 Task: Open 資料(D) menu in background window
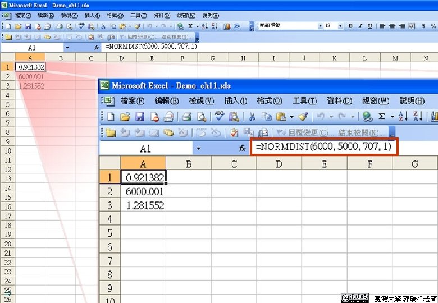coord(162,16)
